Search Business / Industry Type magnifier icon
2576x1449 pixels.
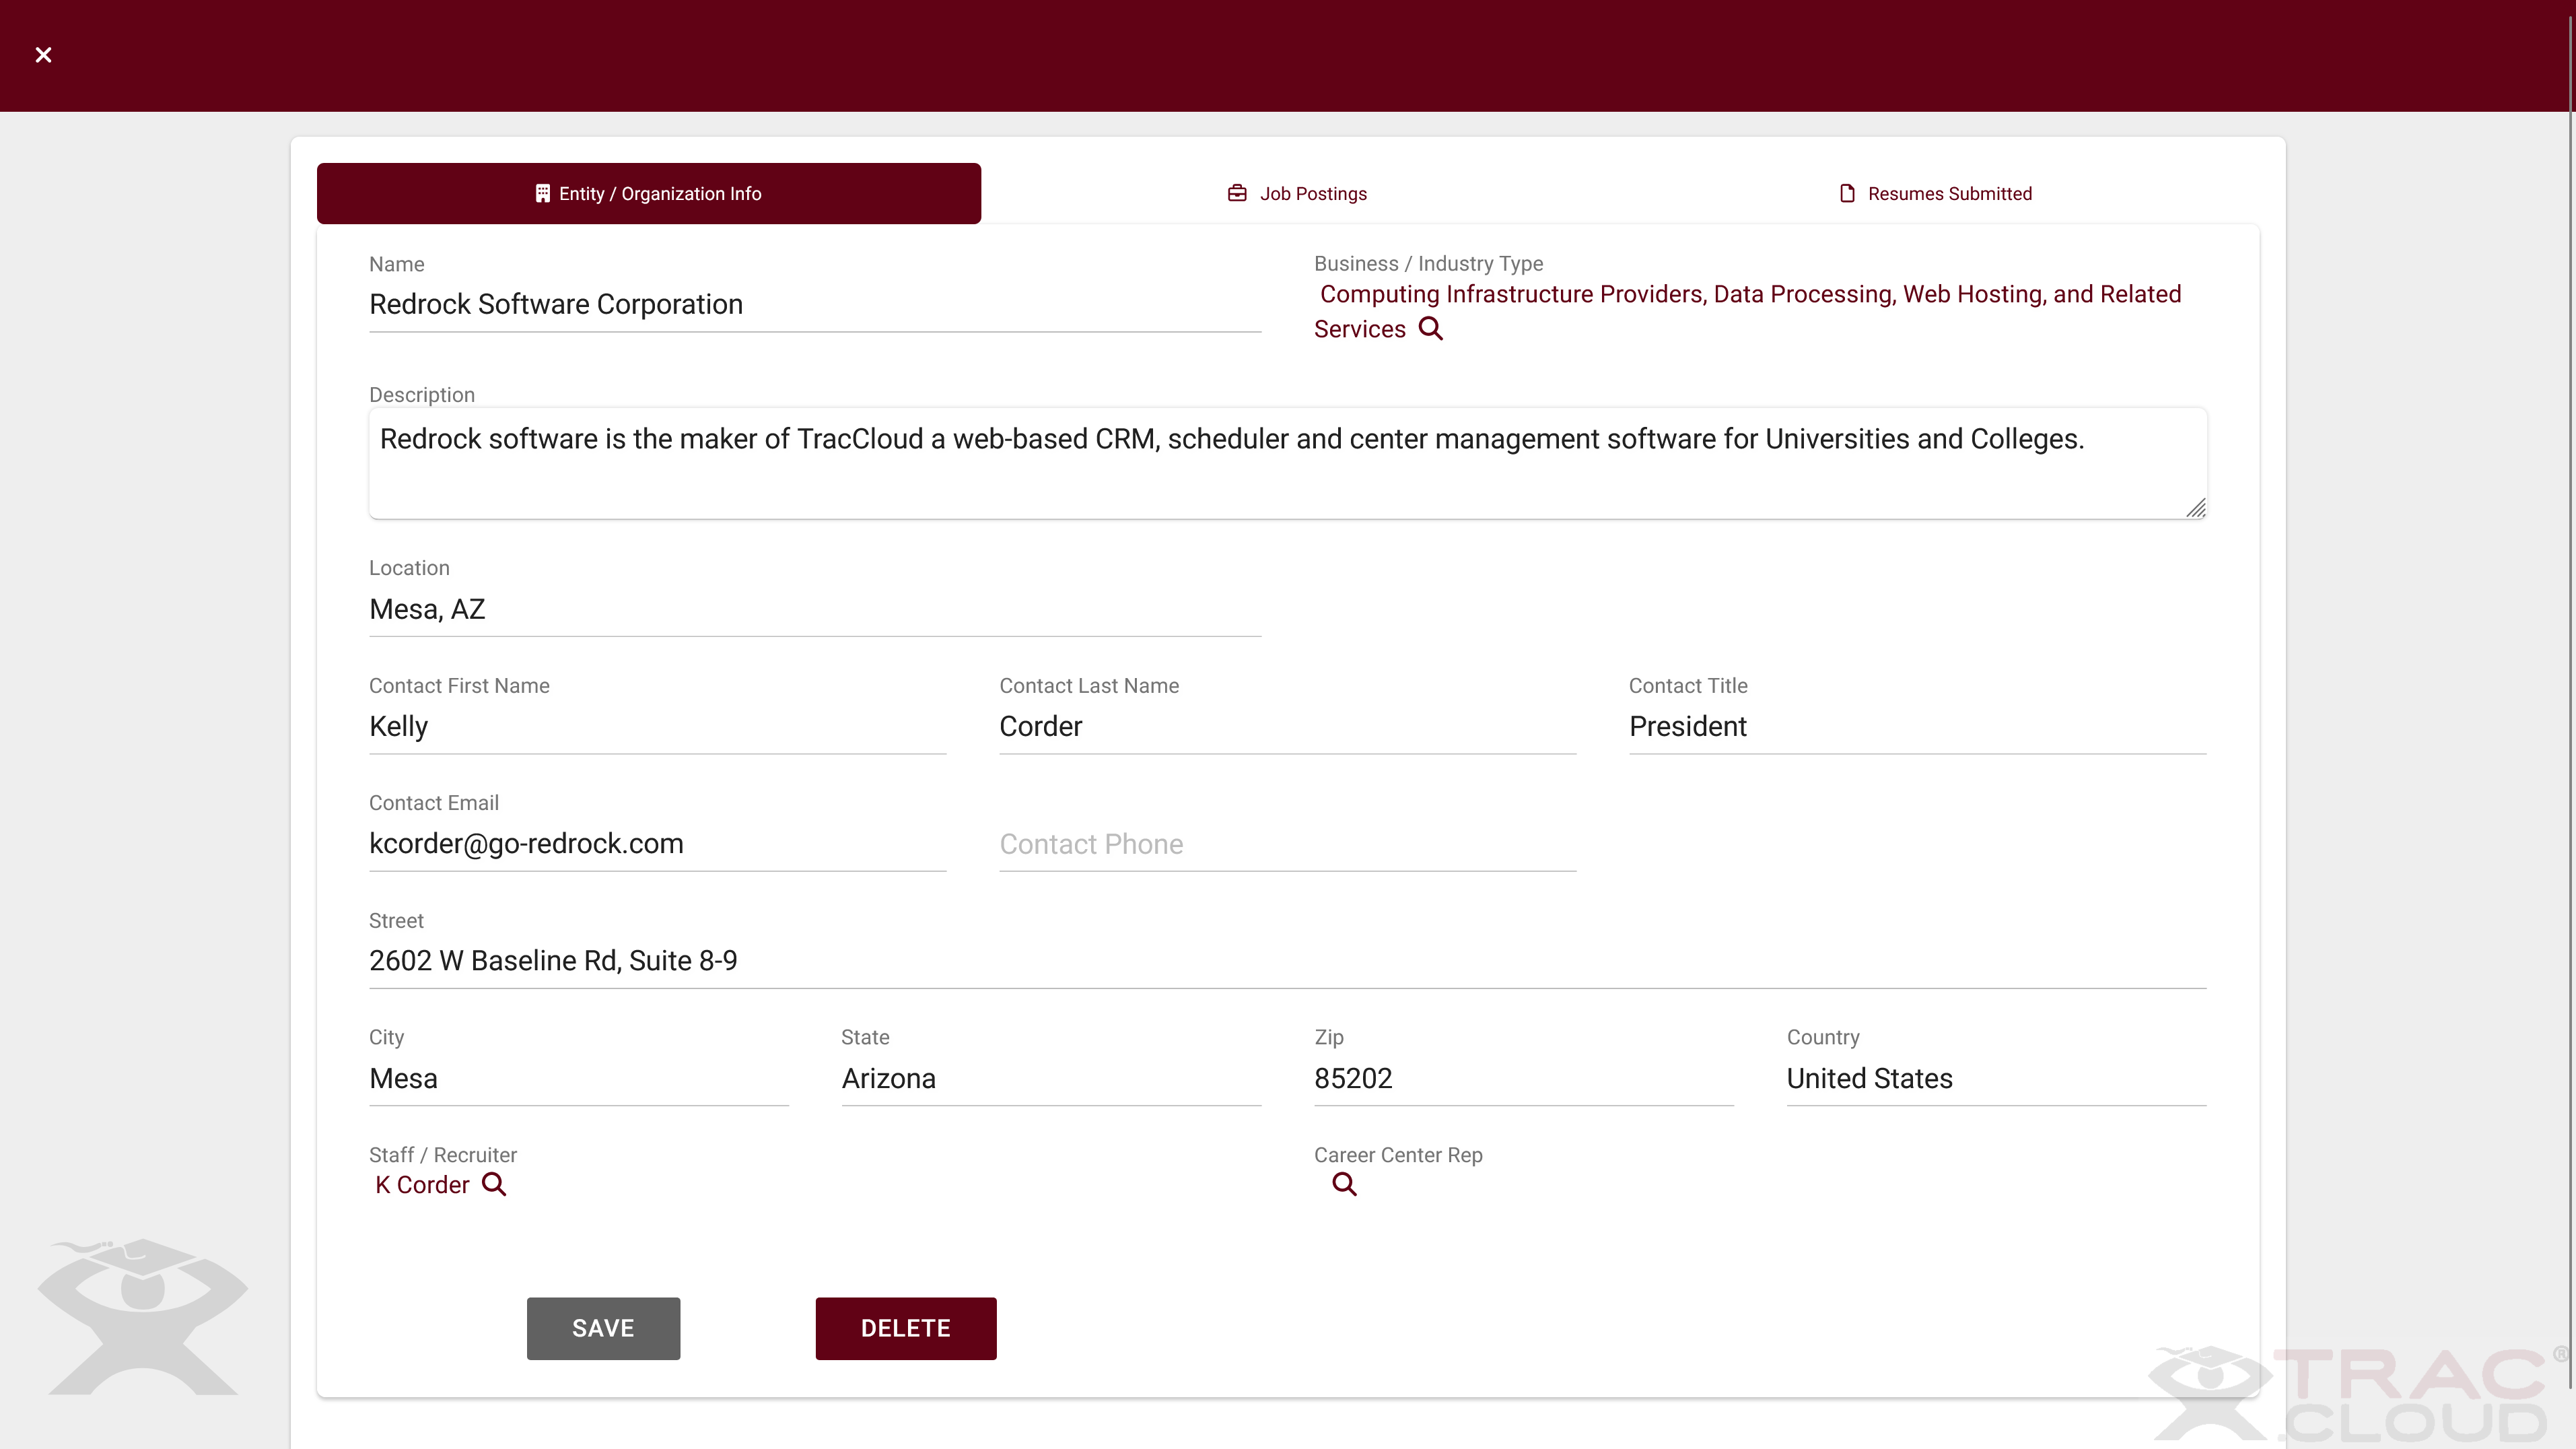pos(1431,329)
